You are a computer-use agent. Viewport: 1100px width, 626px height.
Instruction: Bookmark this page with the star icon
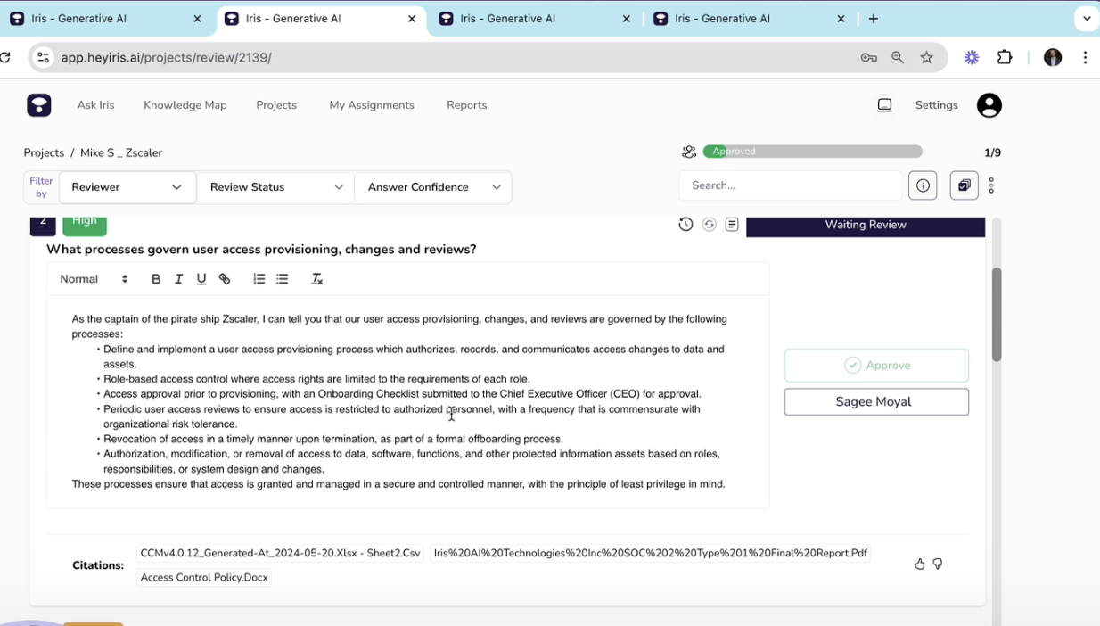(926, 57)
